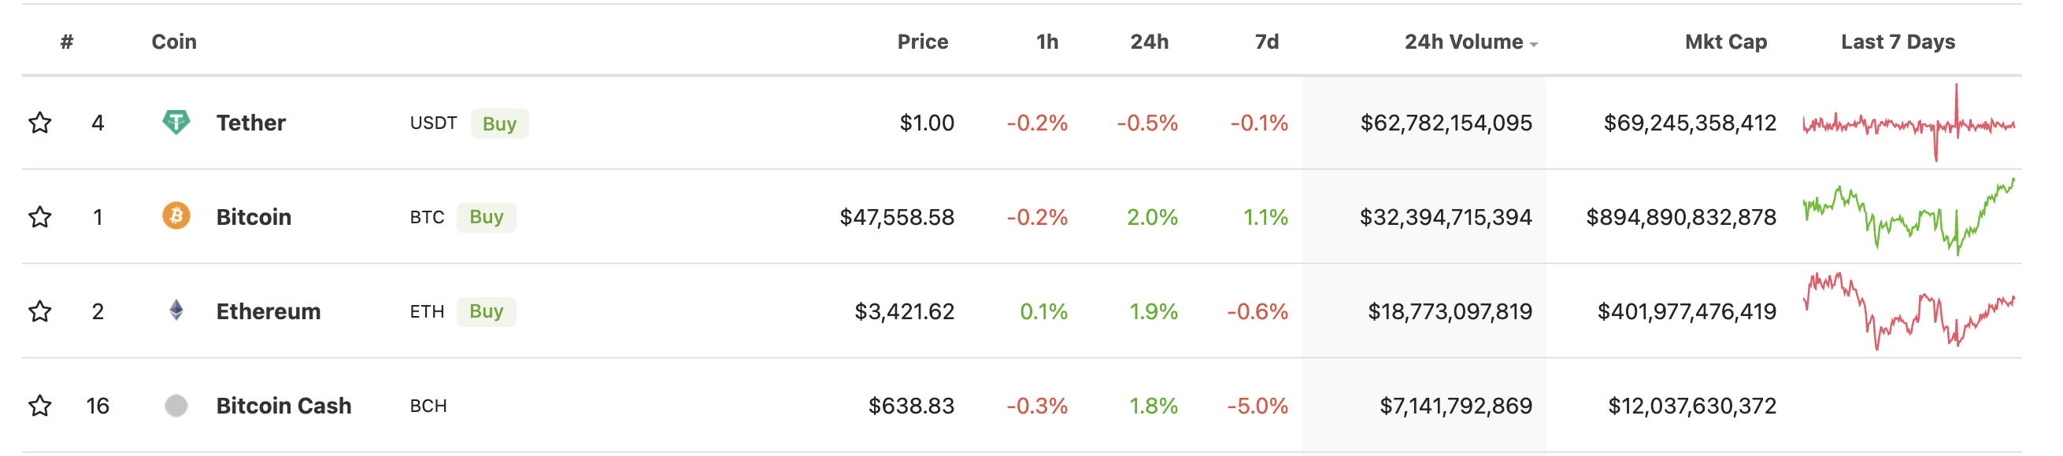Image resolution: width=2063 pixels, height=456 pixels.
Task: Click the gray Bitcoin Cash placeholder icon
Action: coord(176,406)
